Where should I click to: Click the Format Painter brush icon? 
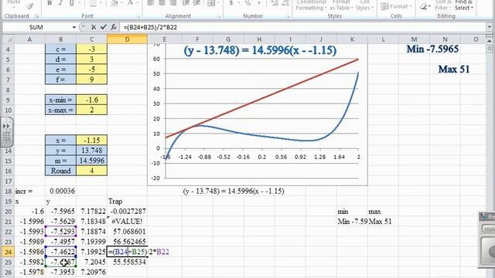point(30,5)
